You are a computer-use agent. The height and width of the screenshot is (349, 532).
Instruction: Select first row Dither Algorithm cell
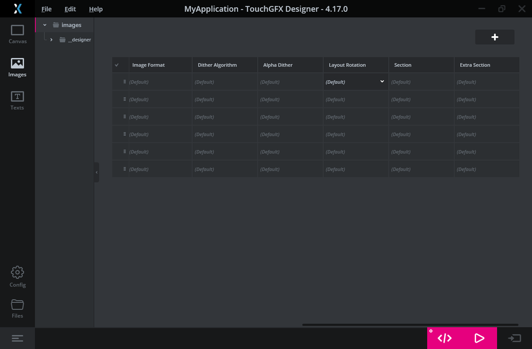coord(225,82)
